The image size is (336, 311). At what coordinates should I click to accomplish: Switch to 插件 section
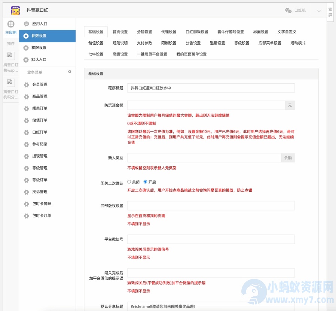(11, 44)
